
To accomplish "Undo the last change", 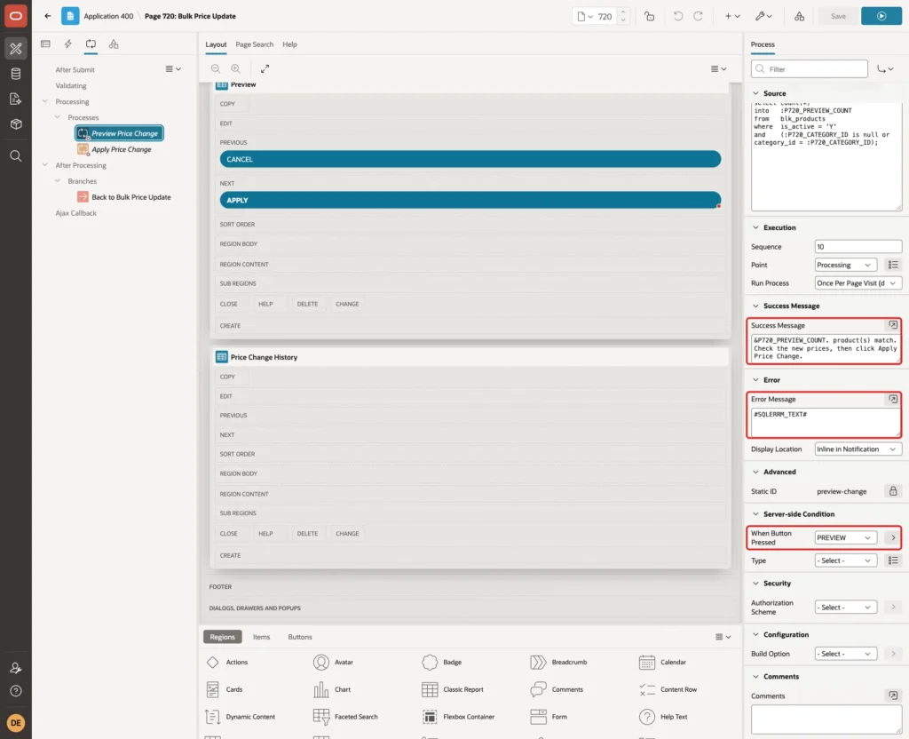I will (677, 16).
